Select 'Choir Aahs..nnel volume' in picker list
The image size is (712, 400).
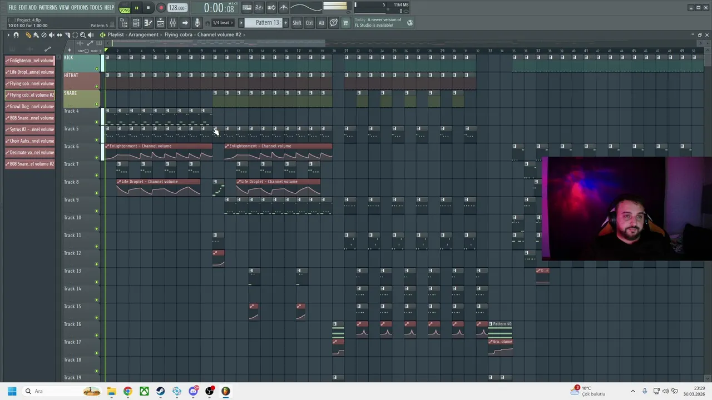pyautogui.click(x=30, y=141)
